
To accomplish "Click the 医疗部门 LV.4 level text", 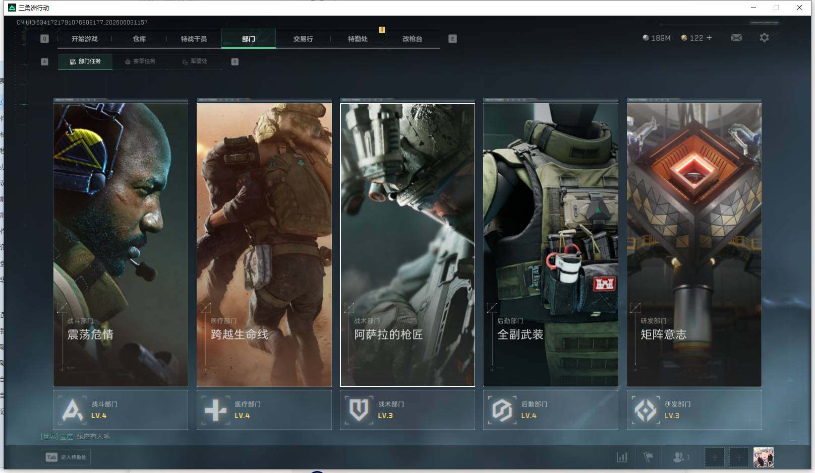I will tap(242, 416).
